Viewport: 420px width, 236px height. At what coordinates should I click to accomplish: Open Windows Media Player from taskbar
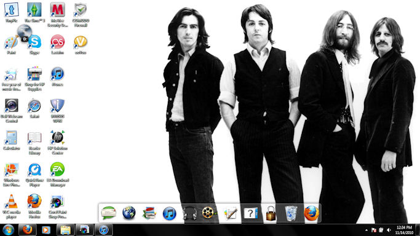pyautogui.click(x=46, y=230)
